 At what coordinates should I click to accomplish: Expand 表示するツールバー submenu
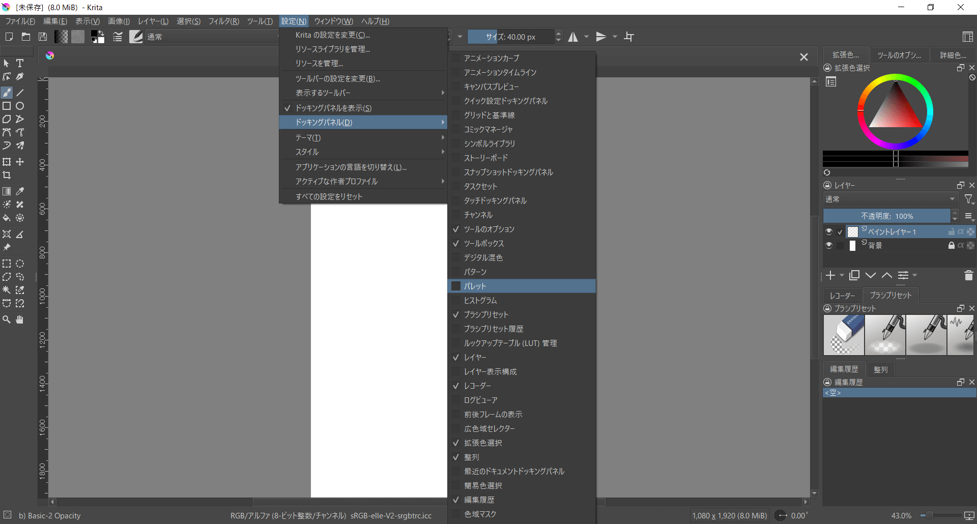pyautogui.click(x=363, y=93)
